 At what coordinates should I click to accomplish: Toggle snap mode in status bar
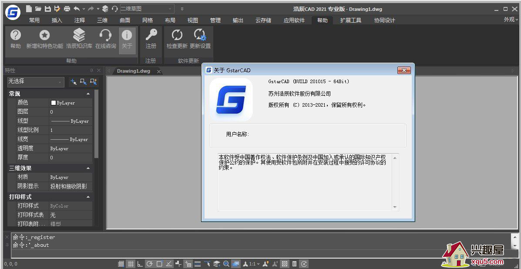[121, 264]
